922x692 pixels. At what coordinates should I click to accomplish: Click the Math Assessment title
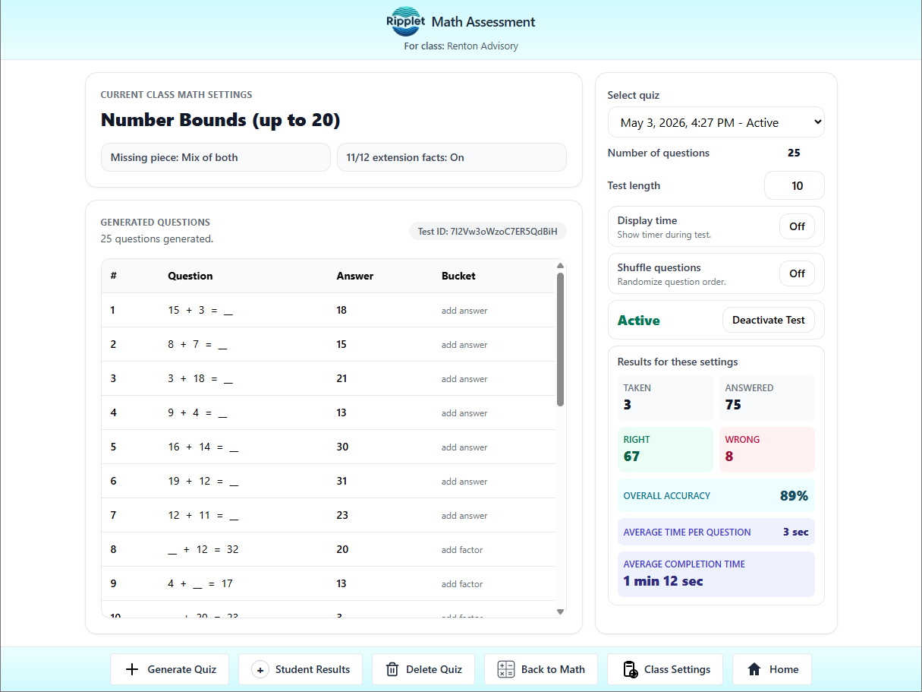click(483, 22)
